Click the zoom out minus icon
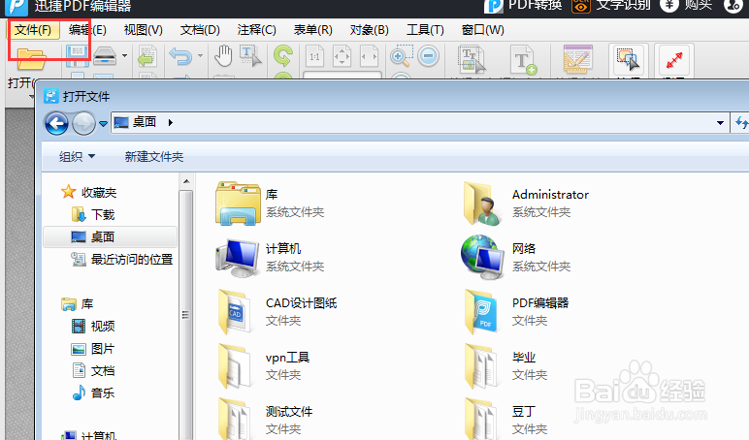Viewport: 749px width, 440px height. tap(429, 56)
